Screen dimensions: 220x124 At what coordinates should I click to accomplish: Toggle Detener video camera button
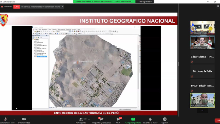pyautogui.click(x=24, y=119)
